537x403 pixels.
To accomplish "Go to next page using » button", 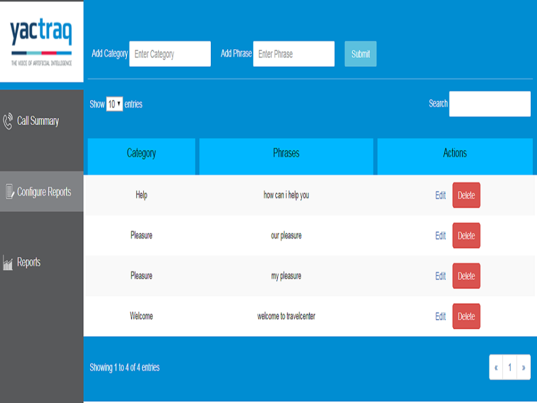I will click(524, 367).
